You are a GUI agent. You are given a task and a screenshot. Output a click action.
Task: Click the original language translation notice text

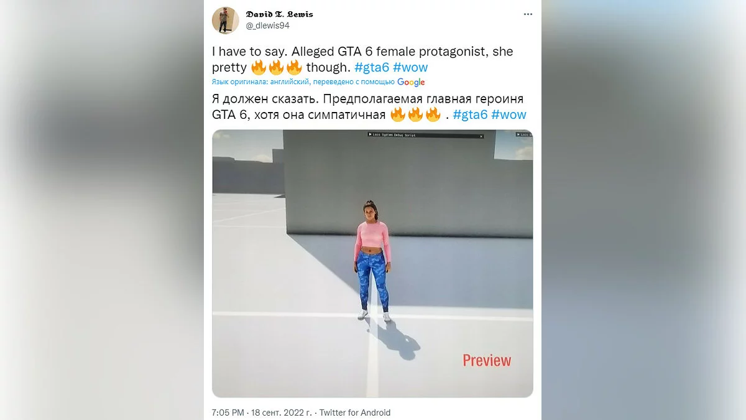point(303,82)
